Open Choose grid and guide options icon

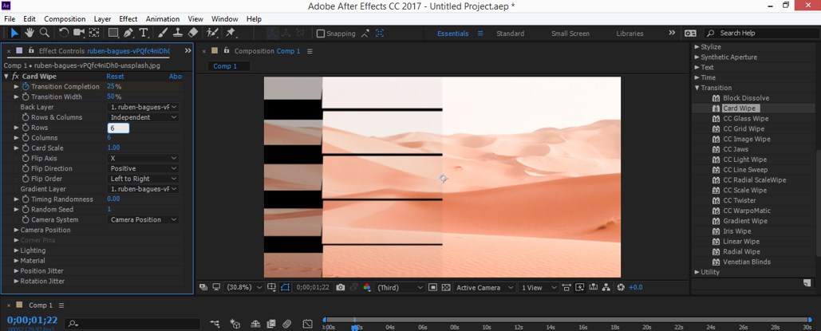271,287
